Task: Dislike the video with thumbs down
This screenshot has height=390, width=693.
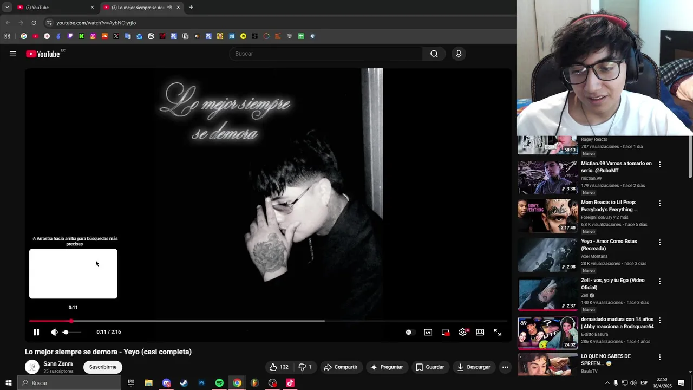Action: tap(305, 367)
